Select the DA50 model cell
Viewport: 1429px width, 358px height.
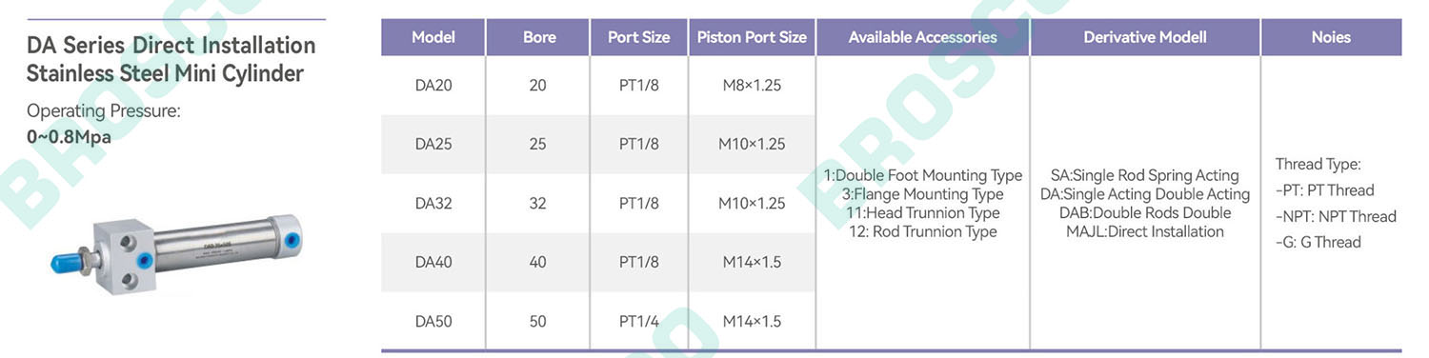click(433, 321)
